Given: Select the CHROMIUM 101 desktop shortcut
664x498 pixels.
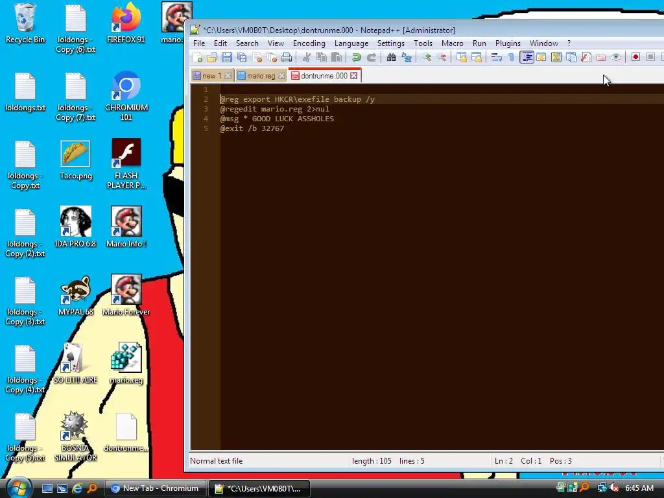Looking at the screenshot, I should (x=126, y=96).
